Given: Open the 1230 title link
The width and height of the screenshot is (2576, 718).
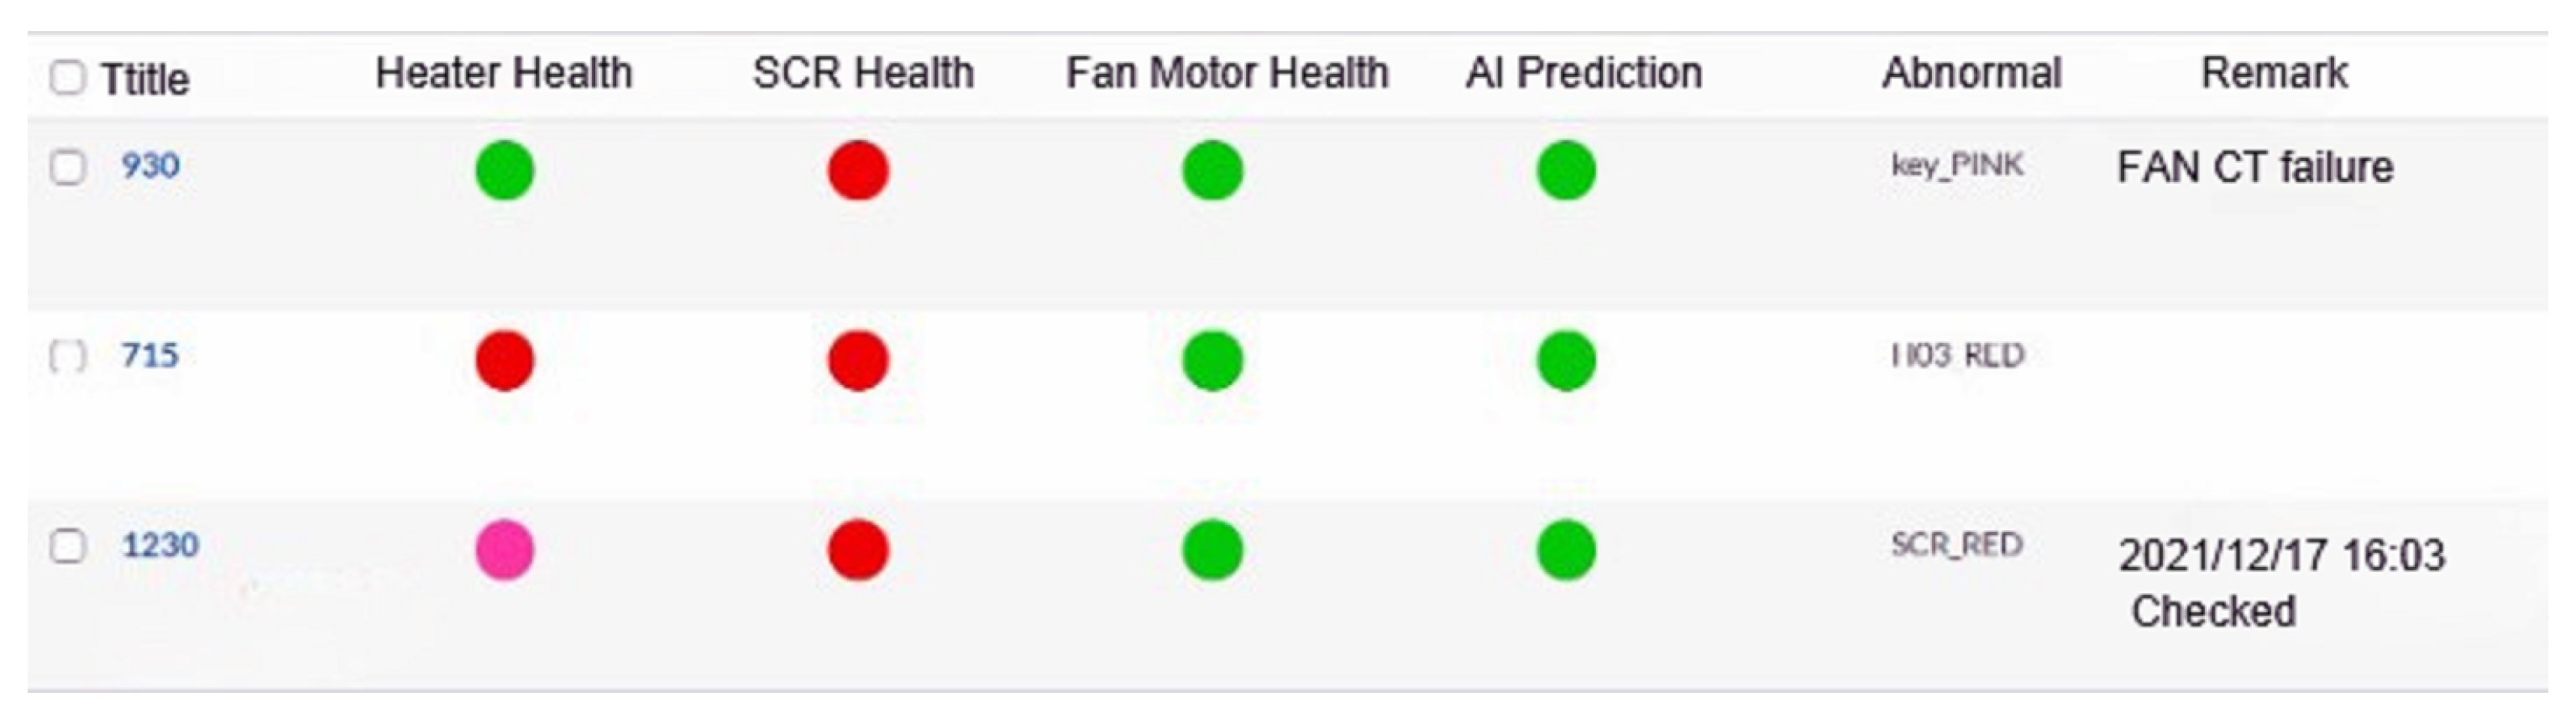Looking at the screenshot, I should (x=160, y=545).
